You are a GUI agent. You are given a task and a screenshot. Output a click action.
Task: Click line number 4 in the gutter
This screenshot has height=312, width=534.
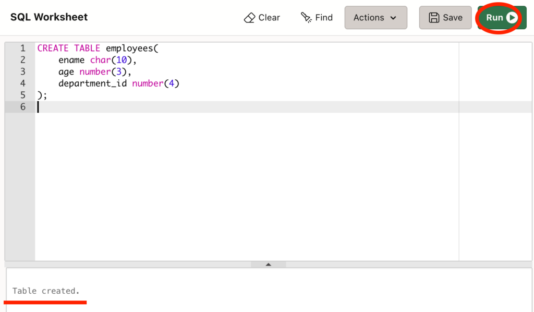[x=22, y=83]
